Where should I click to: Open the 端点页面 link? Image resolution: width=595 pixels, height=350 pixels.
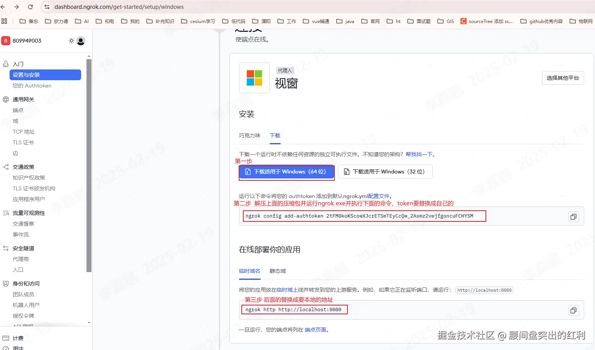point(316,330)
